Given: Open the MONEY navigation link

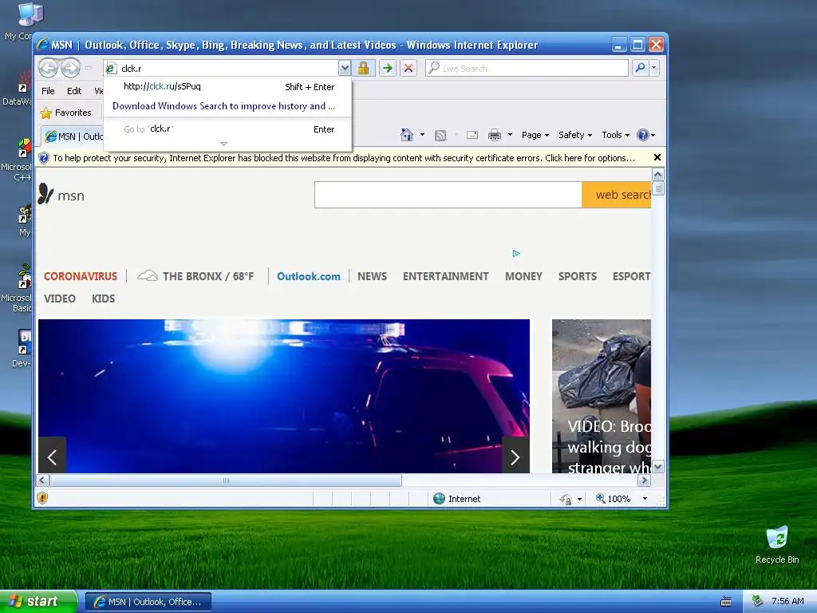Looking at the screenshot, I should pos(523,276).
